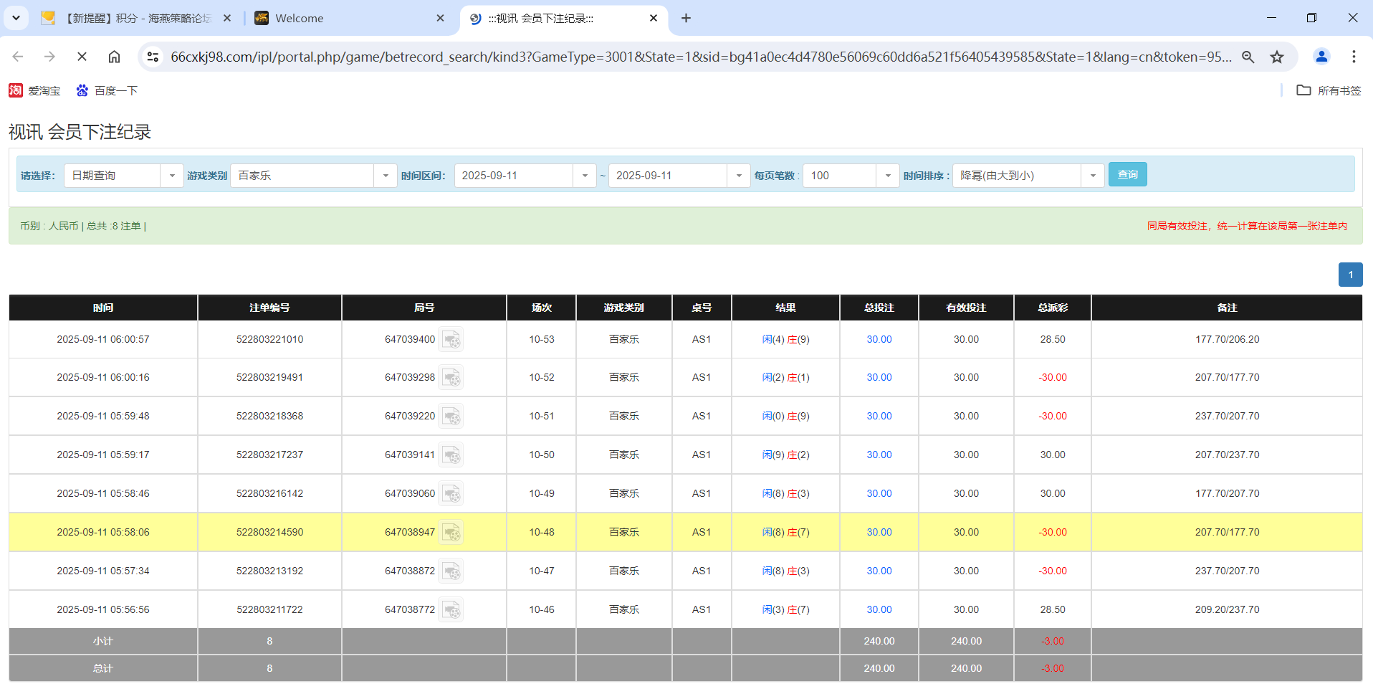The width and height of the screenshot is (1373, 694).
Task: Click inside the 每页笔数 input field
Action: pos(838,175)
